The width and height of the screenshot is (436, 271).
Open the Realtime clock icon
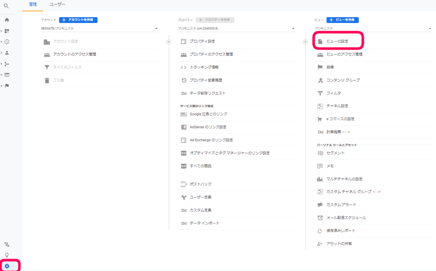point(7,42)
